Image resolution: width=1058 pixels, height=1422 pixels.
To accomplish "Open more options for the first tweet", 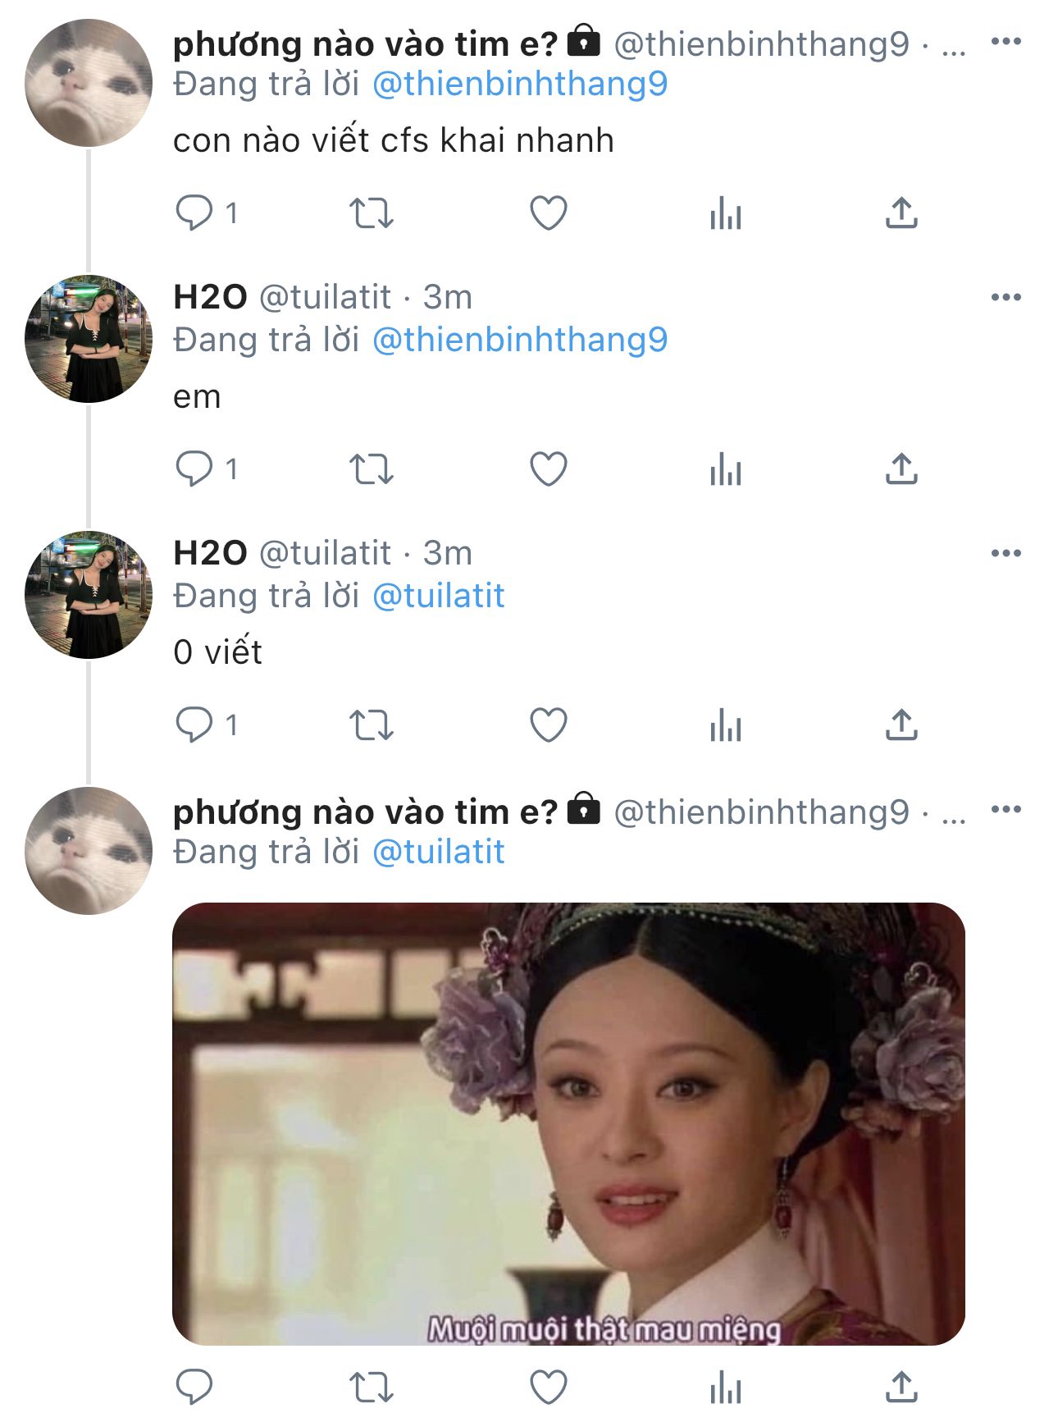I will [x=1006, y=41].
